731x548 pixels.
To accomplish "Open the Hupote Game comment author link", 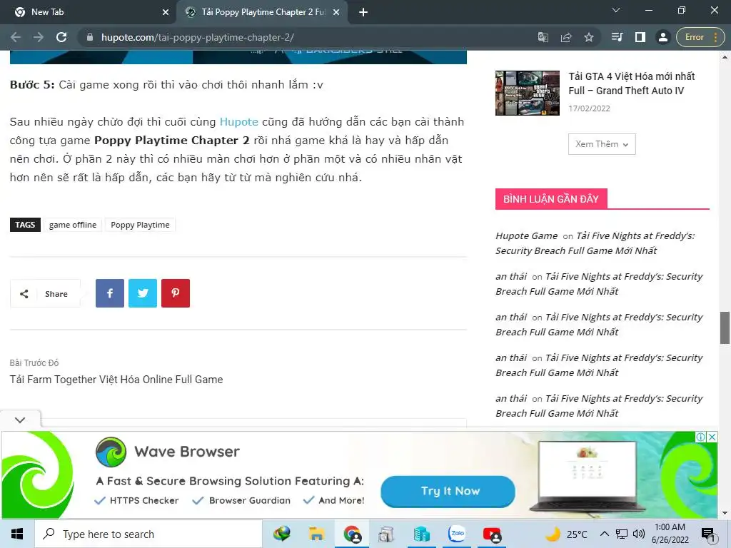I will click(x=526, y=235).
